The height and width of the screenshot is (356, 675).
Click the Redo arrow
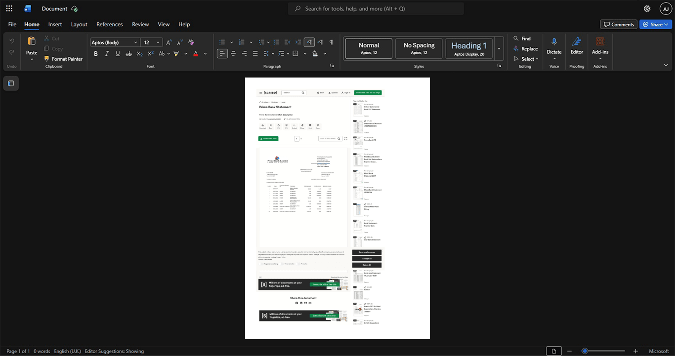tap(12, 52)
